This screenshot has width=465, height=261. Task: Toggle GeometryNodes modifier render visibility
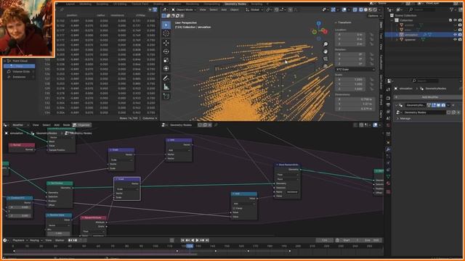click(443, 105)
